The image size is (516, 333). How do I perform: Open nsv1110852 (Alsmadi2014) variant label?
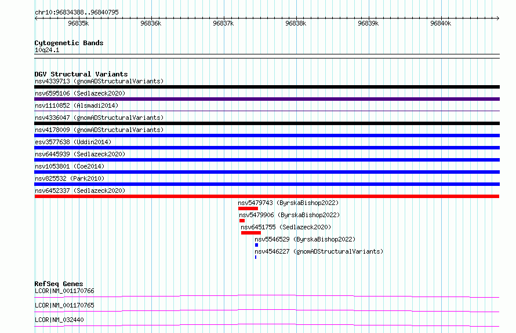(x=77, y=105)
